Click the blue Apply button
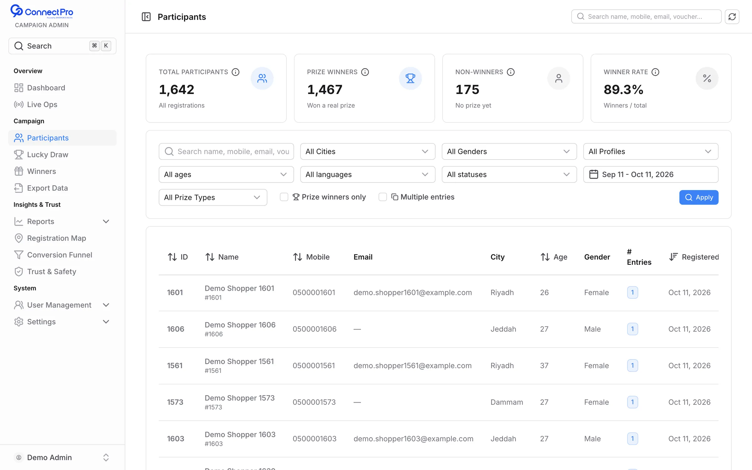752x470 pixels. point(699,197)
